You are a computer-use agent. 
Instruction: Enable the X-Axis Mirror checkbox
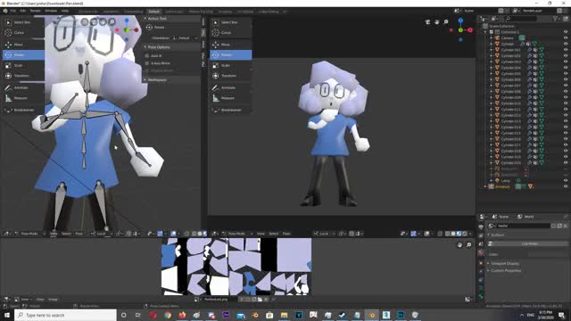click(146, 63)
